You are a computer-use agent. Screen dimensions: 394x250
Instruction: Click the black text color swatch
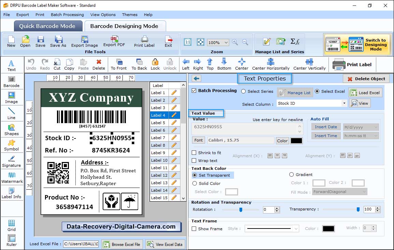click(296, 141)
